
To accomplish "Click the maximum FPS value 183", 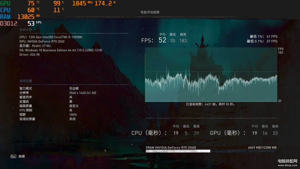I will pyautogui.click(x=183, y=41).
